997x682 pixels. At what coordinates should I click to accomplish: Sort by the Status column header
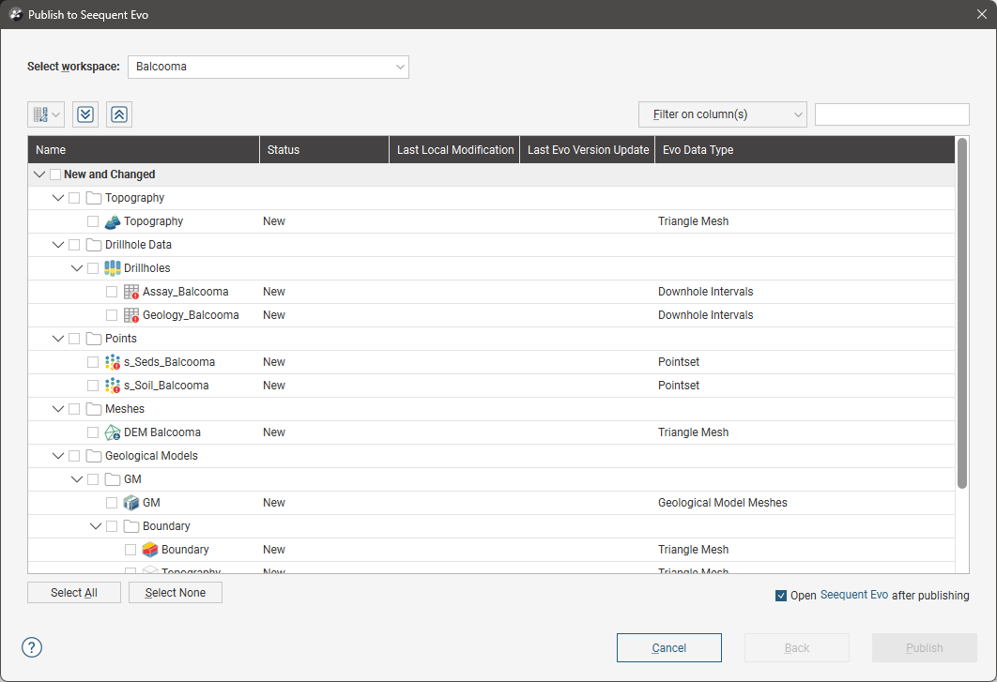point(324,150)
